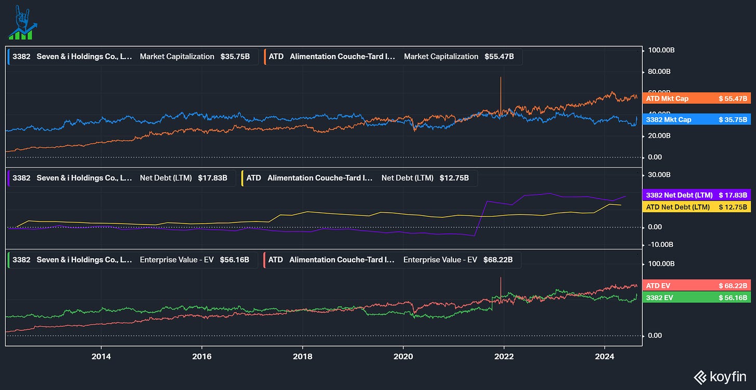
Task: Select 3382 Seven & i Net Debt legend
Action: coord(122,178)
